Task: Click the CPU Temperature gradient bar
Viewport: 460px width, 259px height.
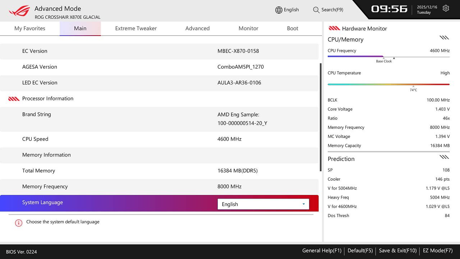Action: 388,84
